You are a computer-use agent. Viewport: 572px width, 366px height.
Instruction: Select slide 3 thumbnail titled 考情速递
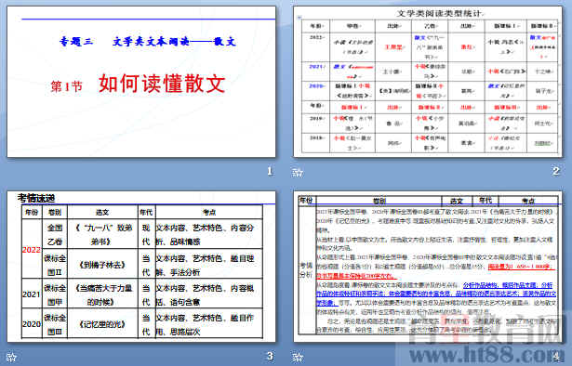(141, 267)
